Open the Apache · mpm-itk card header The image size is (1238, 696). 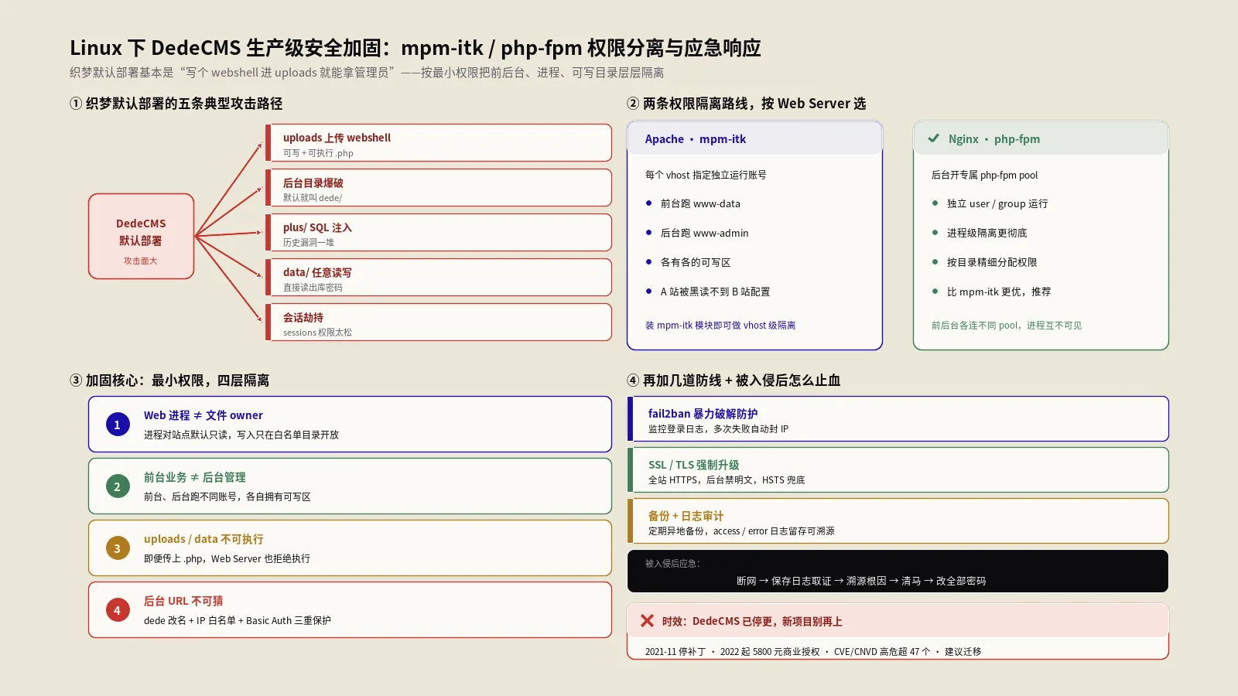754,138
